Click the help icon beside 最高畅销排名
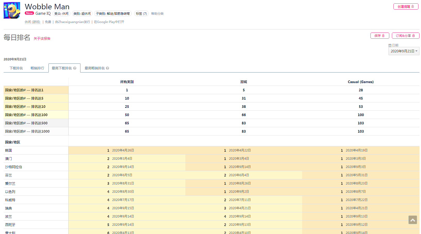Image resolution: width=421 pixels, height=234 pixels. click(x=108, y=68)
